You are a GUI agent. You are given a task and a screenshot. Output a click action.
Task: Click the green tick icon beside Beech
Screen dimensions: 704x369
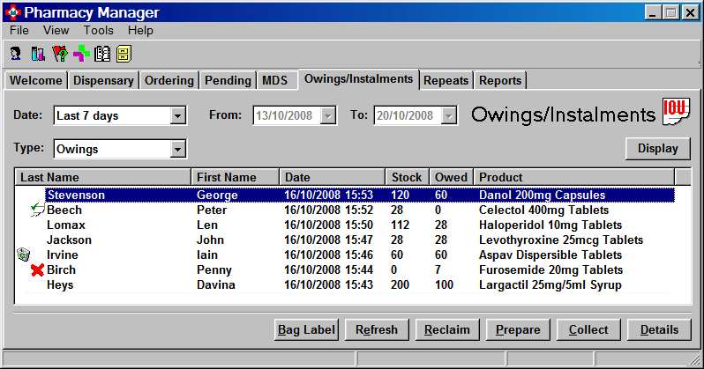click(x=37, y=210)
